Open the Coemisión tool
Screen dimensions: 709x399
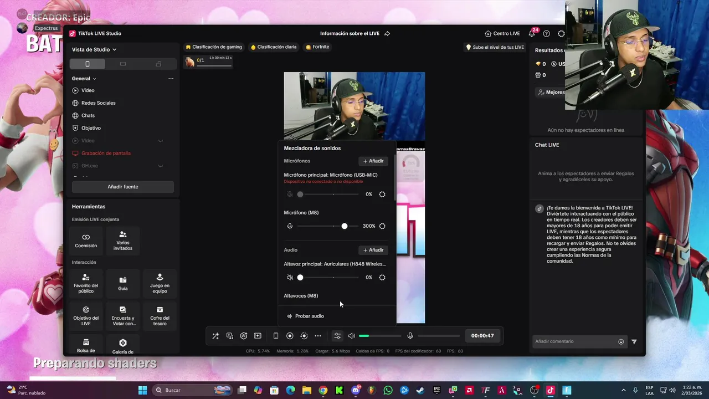coord(86,241)
